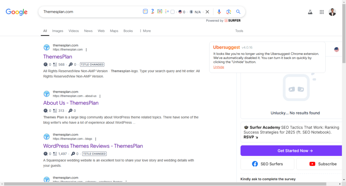Click word count icon showing 313
Image resolution: width=346 pixels, height=186 pixels.
pyautogui.click(x=55, y=111)
